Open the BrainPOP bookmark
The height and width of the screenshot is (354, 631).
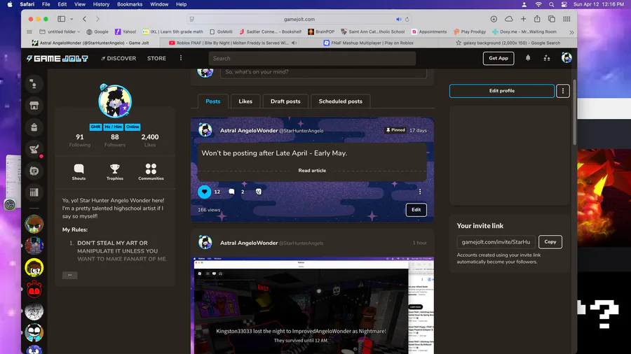[x=321, y=31]
